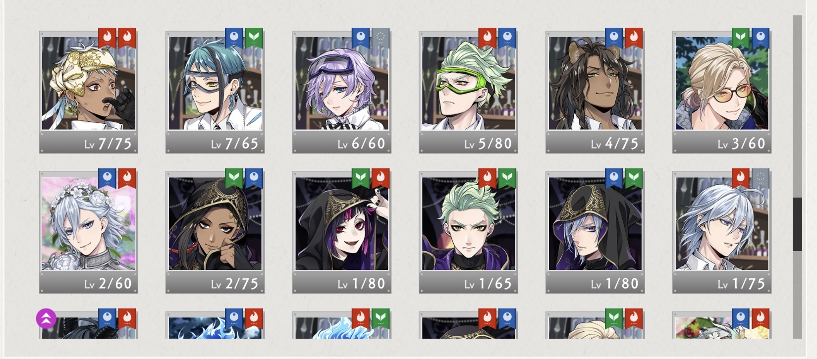Click the red fire icon on Lv 7/75 card
This screenshot has width=817, height=359.
tap(107, 38)
